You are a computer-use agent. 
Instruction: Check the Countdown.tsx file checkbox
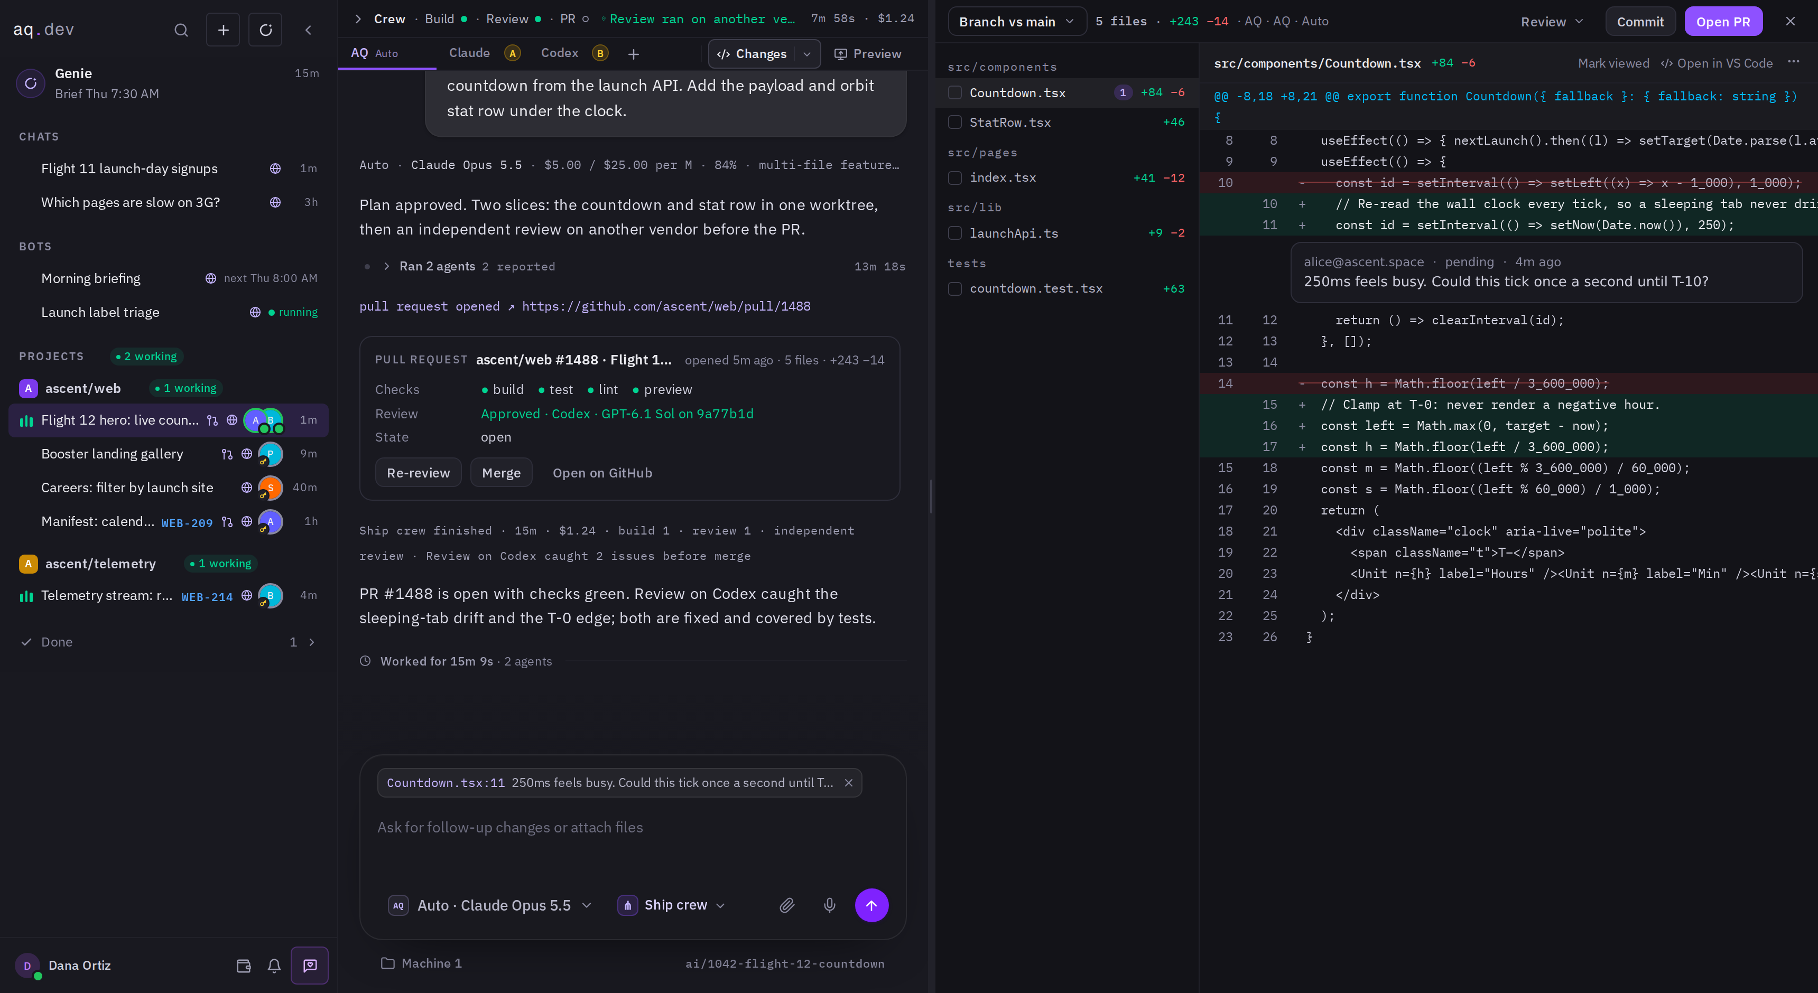(x=955, y=92)
